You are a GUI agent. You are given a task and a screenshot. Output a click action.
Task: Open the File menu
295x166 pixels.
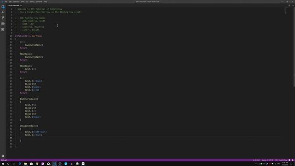[x=6, y=2]
